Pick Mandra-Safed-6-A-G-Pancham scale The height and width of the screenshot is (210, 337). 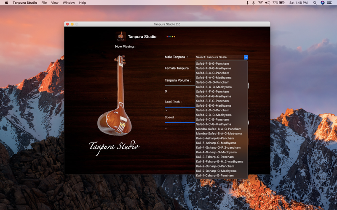(x=219, y=129)
